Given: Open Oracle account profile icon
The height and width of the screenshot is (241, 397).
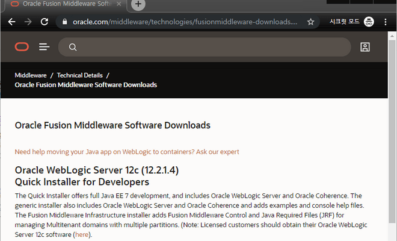Looking at the screenshot, I should [365, 47].
